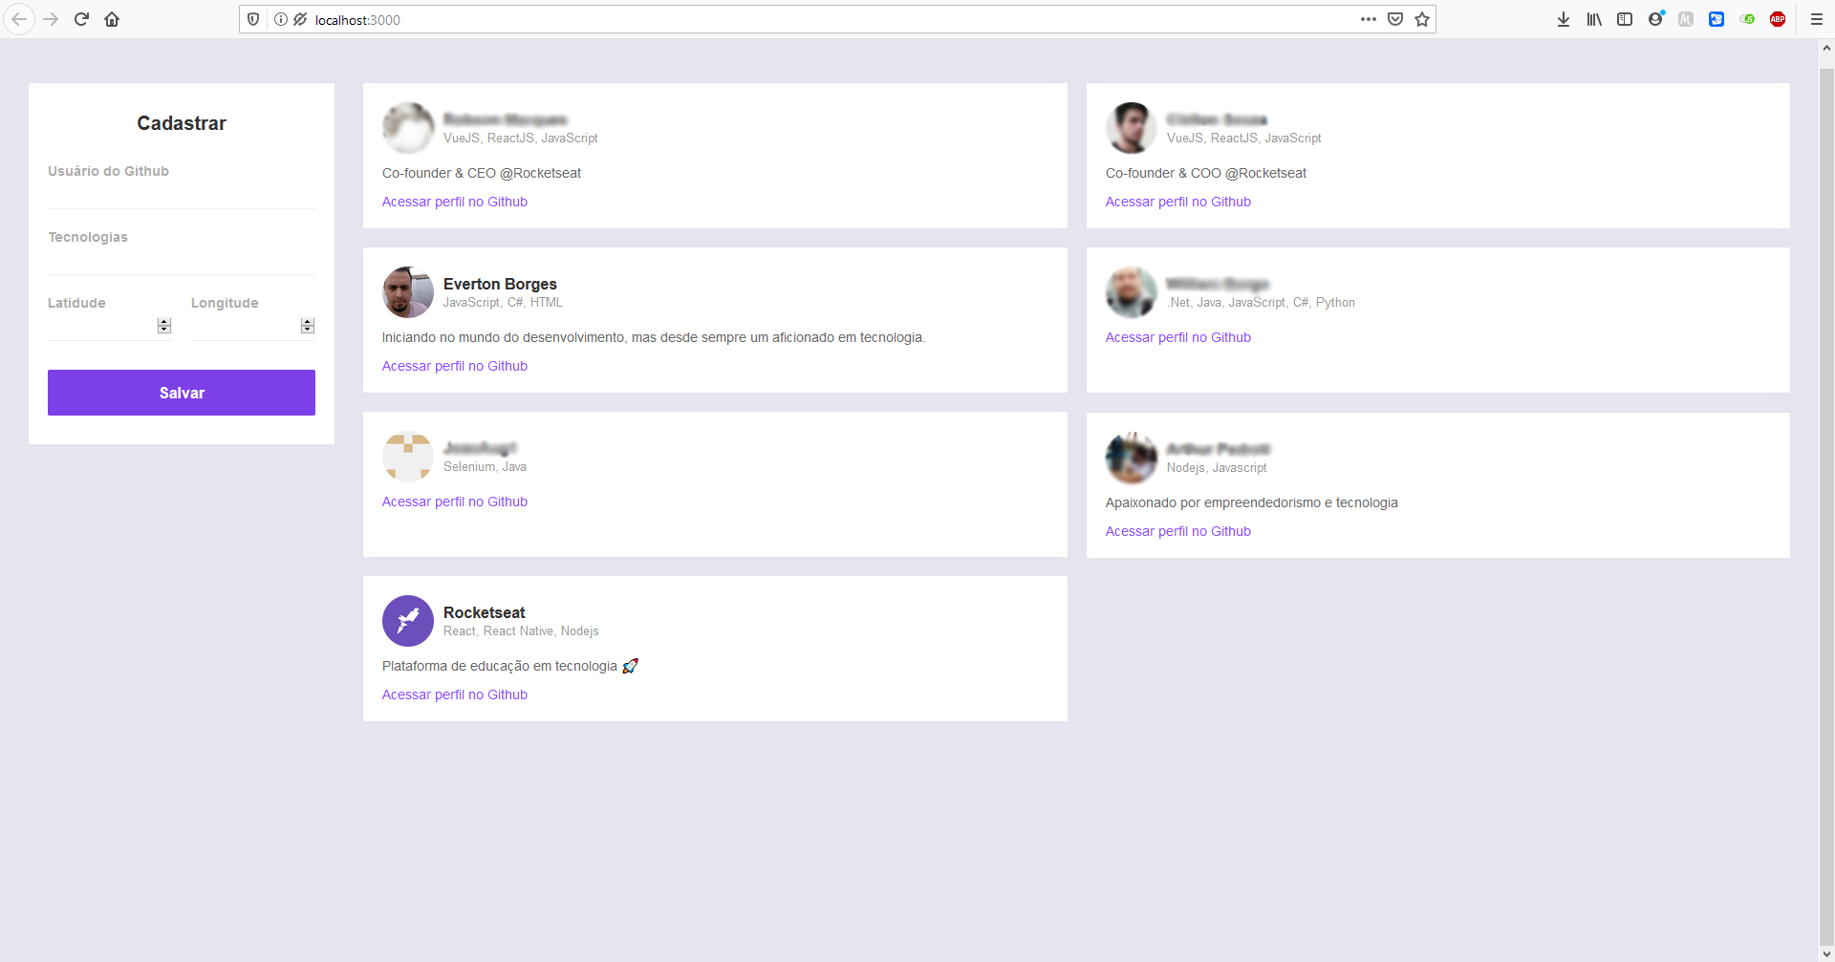Click the Salvar button
Image resolution: width=1835 pixels, height=962 pixels.
pyautogui.click(x=182, y=393)
